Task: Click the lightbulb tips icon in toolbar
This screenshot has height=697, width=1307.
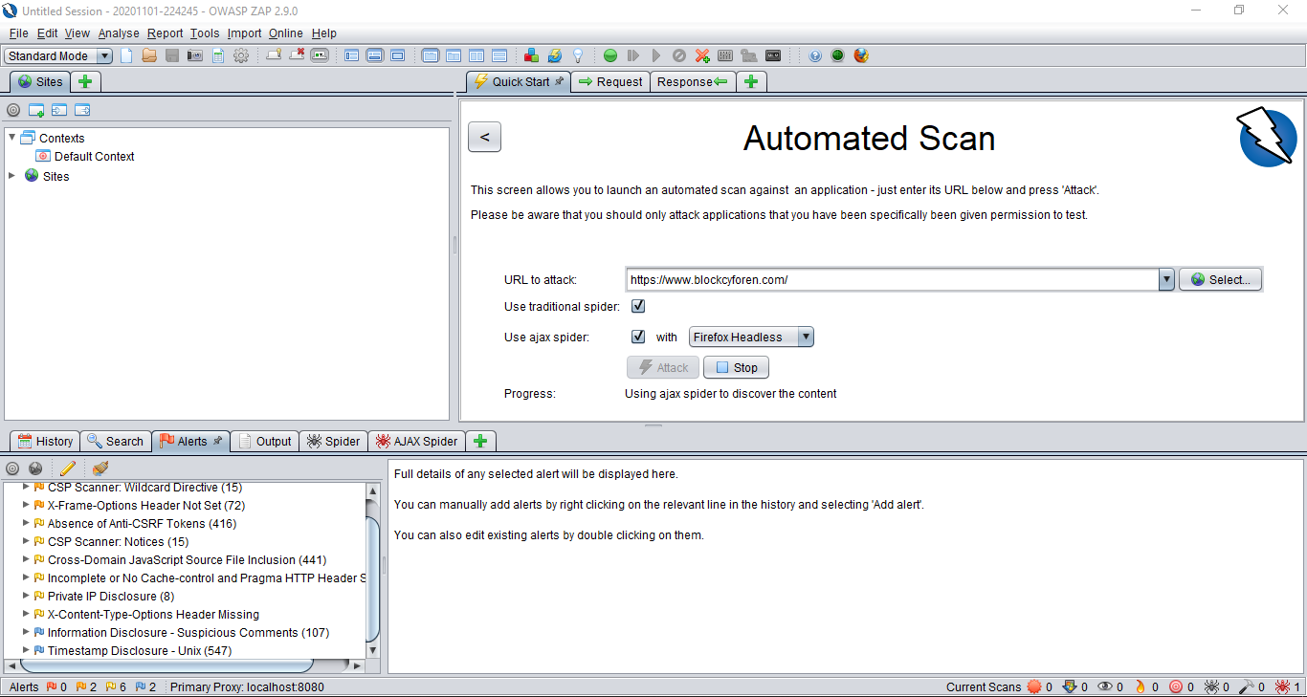Action: pos(577,55)
